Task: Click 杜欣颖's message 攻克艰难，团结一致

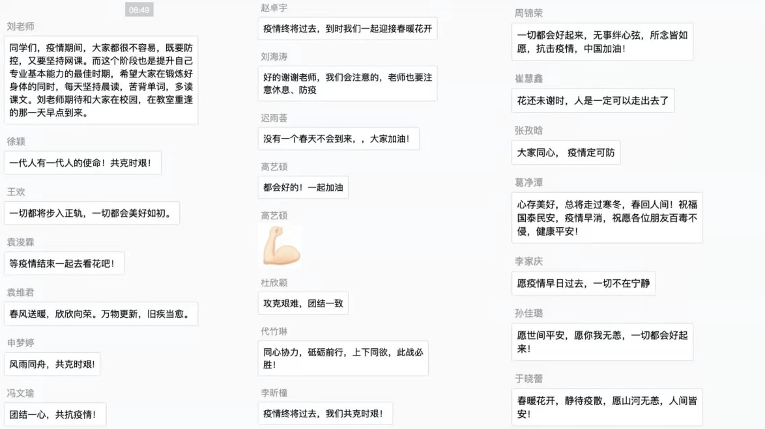Action: click(x=303, y=303)
